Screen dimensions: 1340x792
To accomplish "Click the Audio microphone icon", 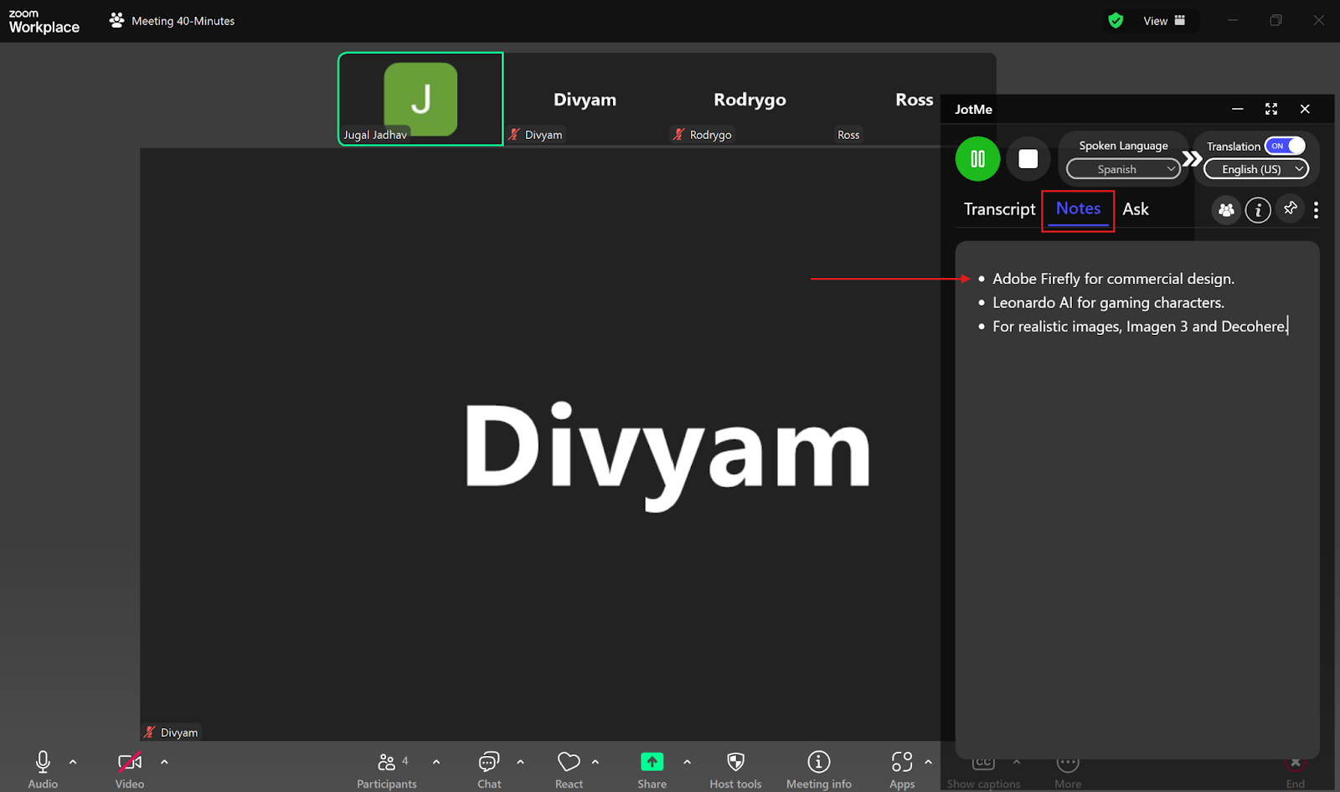I will click(43, 762).
